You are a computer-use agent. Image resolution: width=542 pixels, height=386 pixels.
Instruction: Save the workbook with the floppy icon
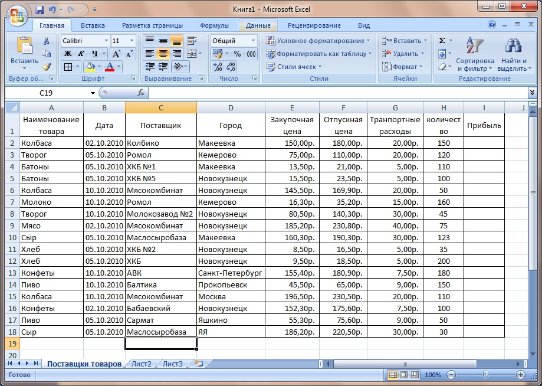click(x=40, y=9)
